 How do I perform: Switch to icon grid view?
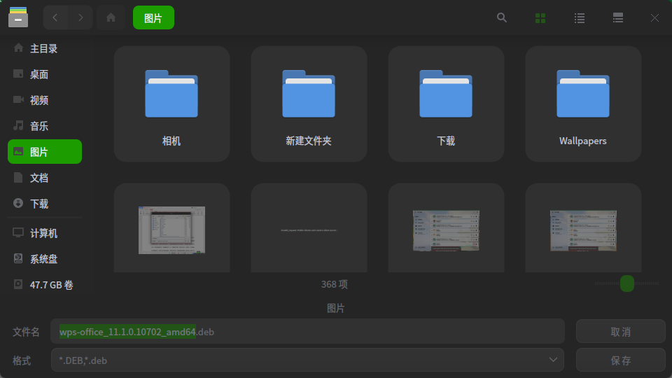coord(540,17)
